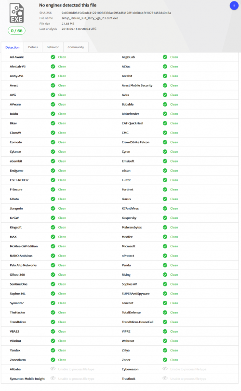Go to the Community tab
Screen dimensions: 241x391
pos(76,47)
